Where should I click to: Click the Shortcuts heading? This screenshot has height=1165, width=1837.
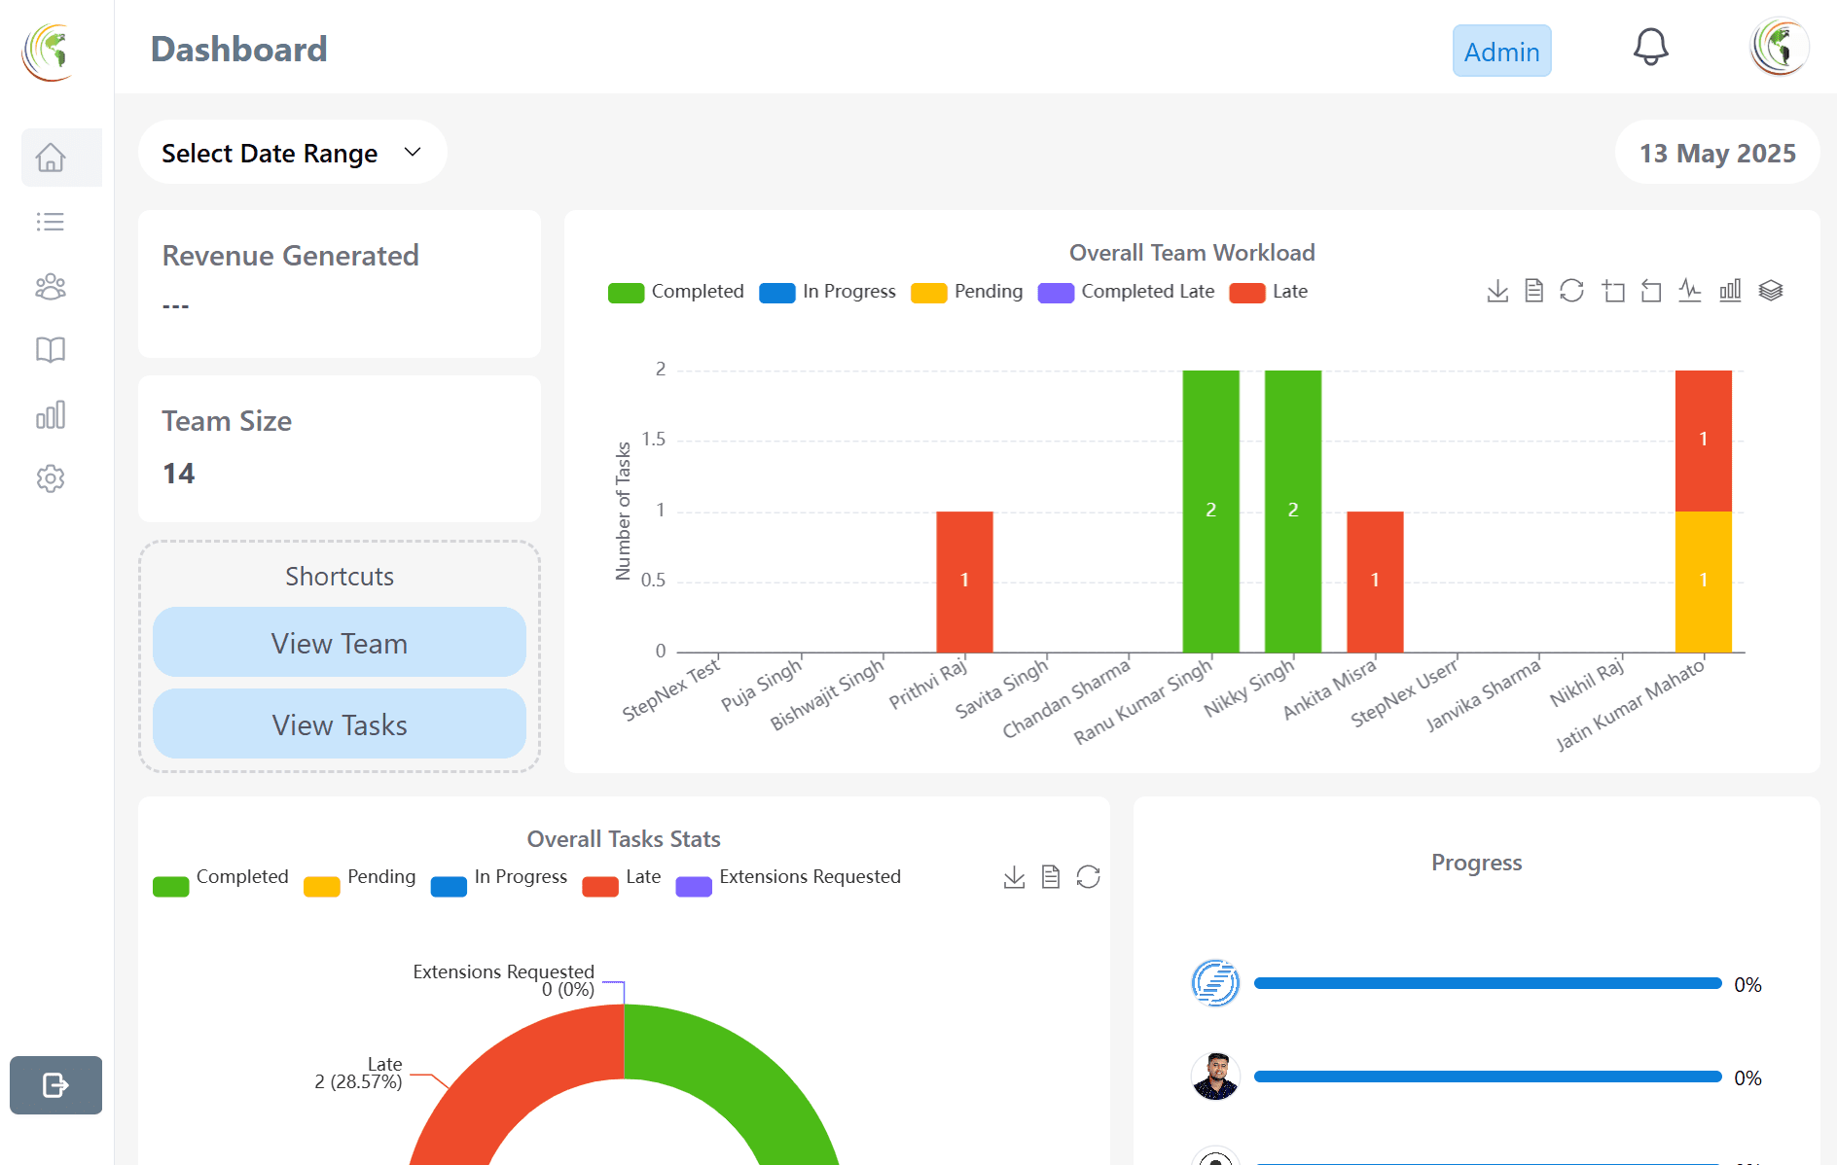point(340,577)
